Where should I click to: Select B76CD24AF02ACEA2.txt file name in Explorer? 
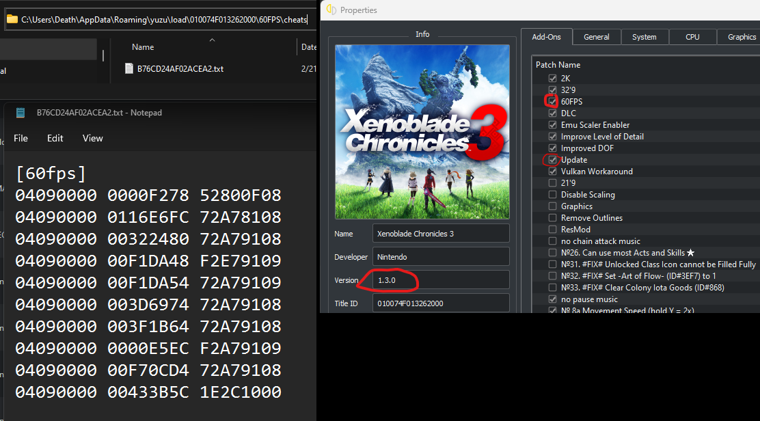pos(180,69)
